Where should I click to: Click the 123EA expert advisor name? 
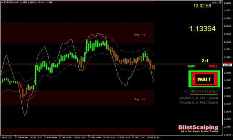coord(215,3)
